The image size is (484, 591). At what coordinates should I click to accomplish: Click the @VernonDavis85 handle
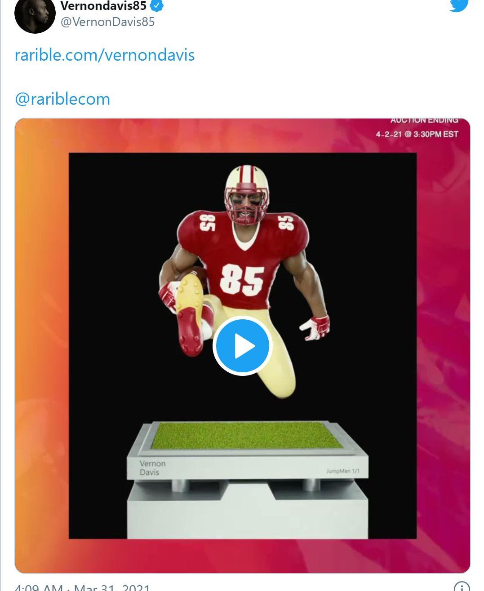[107, 22]
